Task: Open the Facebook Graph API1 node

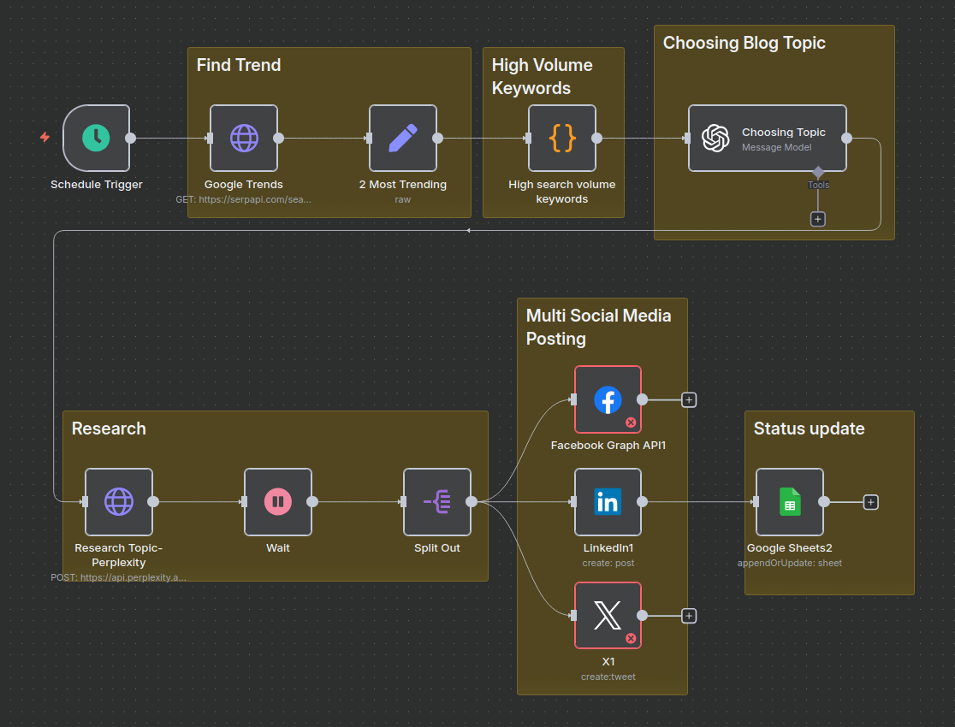Action: point(608,399)
